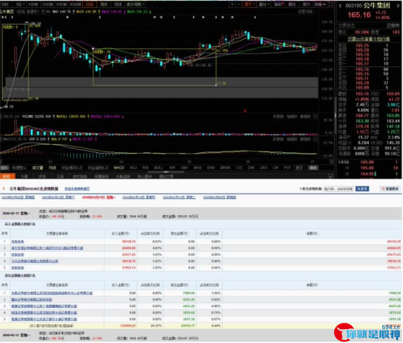Click 加指标 on the MACD panel
The height and width of the screenshot is (343, 403).
click(292, 139)
